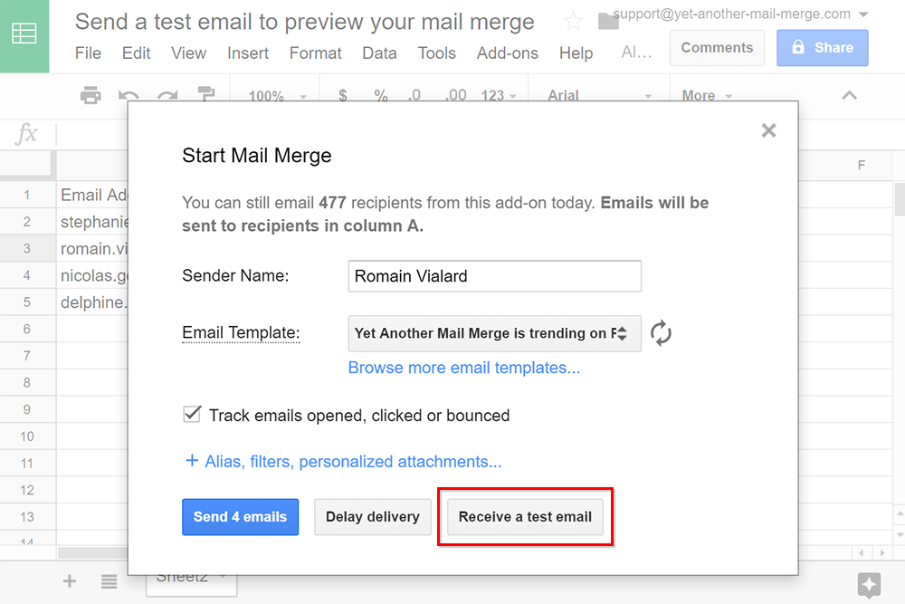Select column F header
The height and width of the screenshot is (604, 905).
coord(862,166)
